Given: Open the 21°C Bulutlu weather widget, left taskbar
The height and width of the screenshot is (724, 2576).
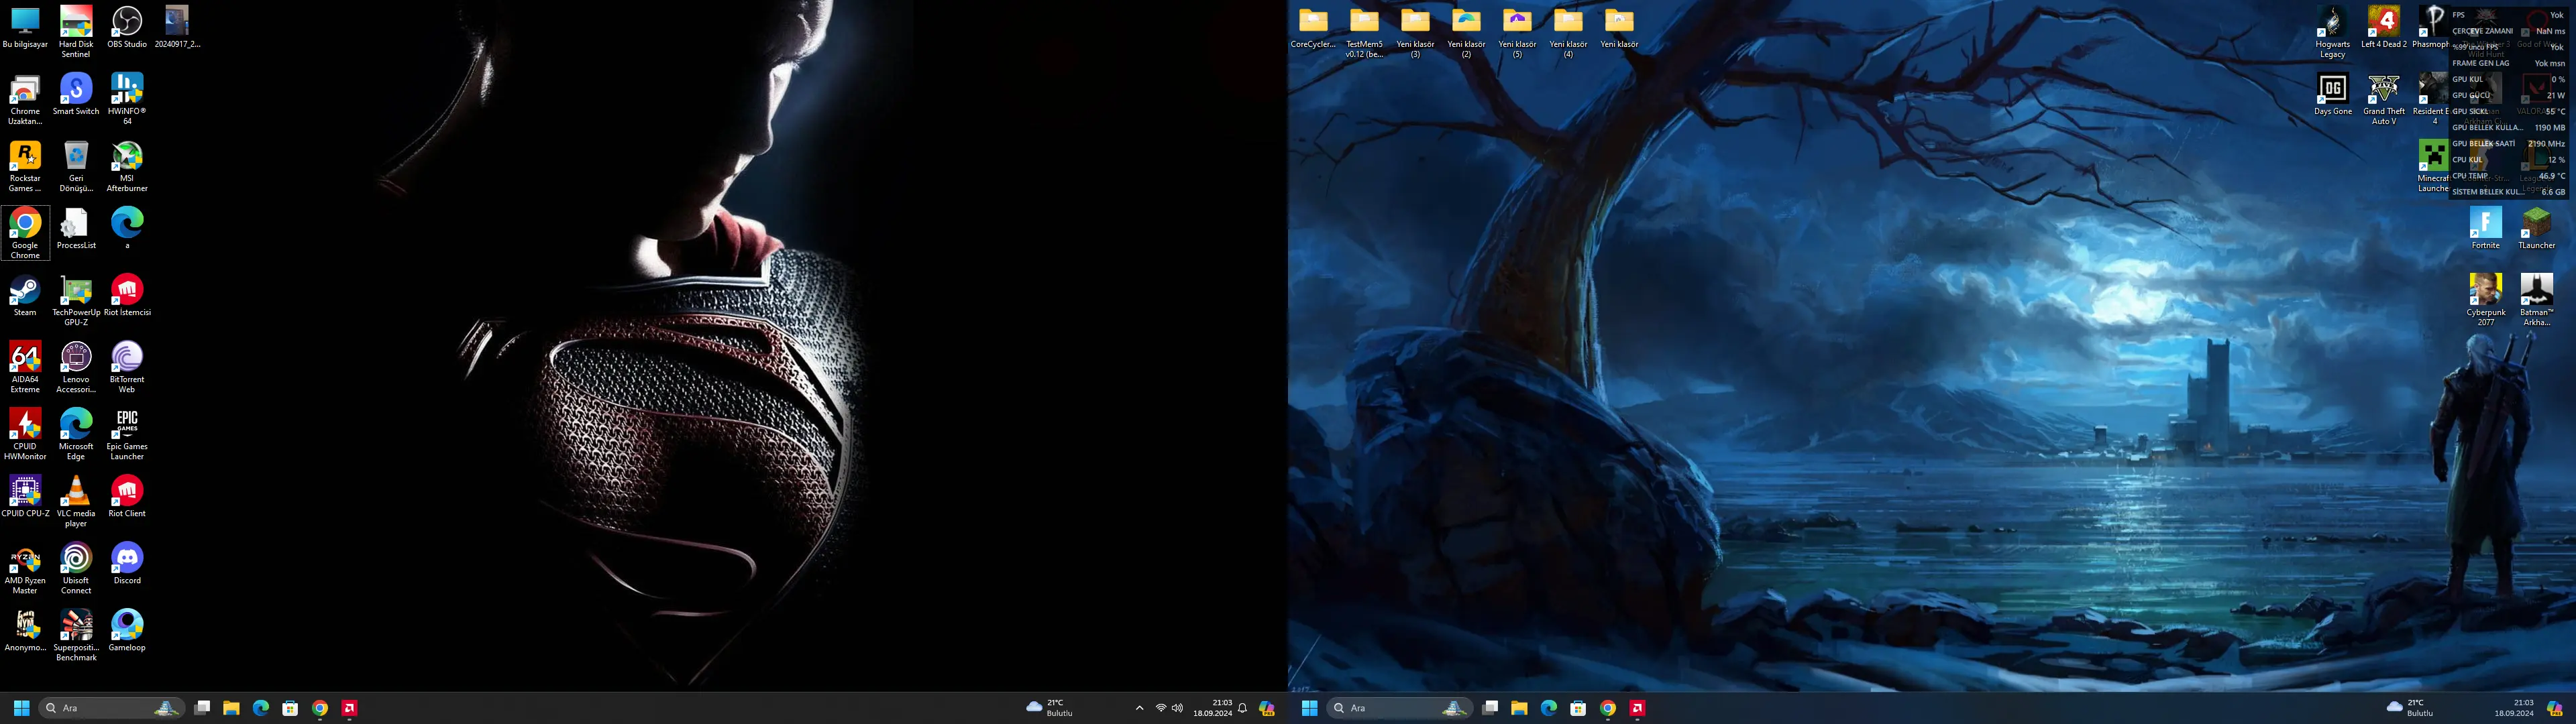Looking at the screenshot, I should coord(1049,708).
